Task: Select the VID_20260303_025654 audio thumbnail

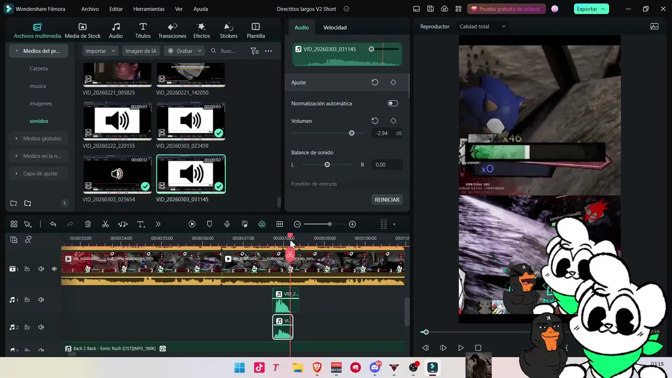Action: tap(117, 174)
